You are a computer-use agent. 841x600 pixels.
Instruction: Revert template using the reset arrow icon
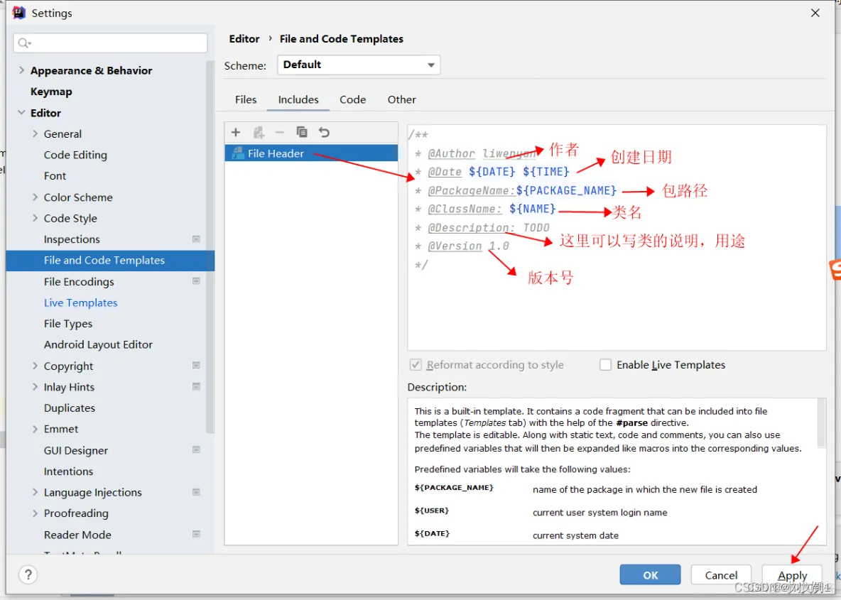[x=324, y=132]
